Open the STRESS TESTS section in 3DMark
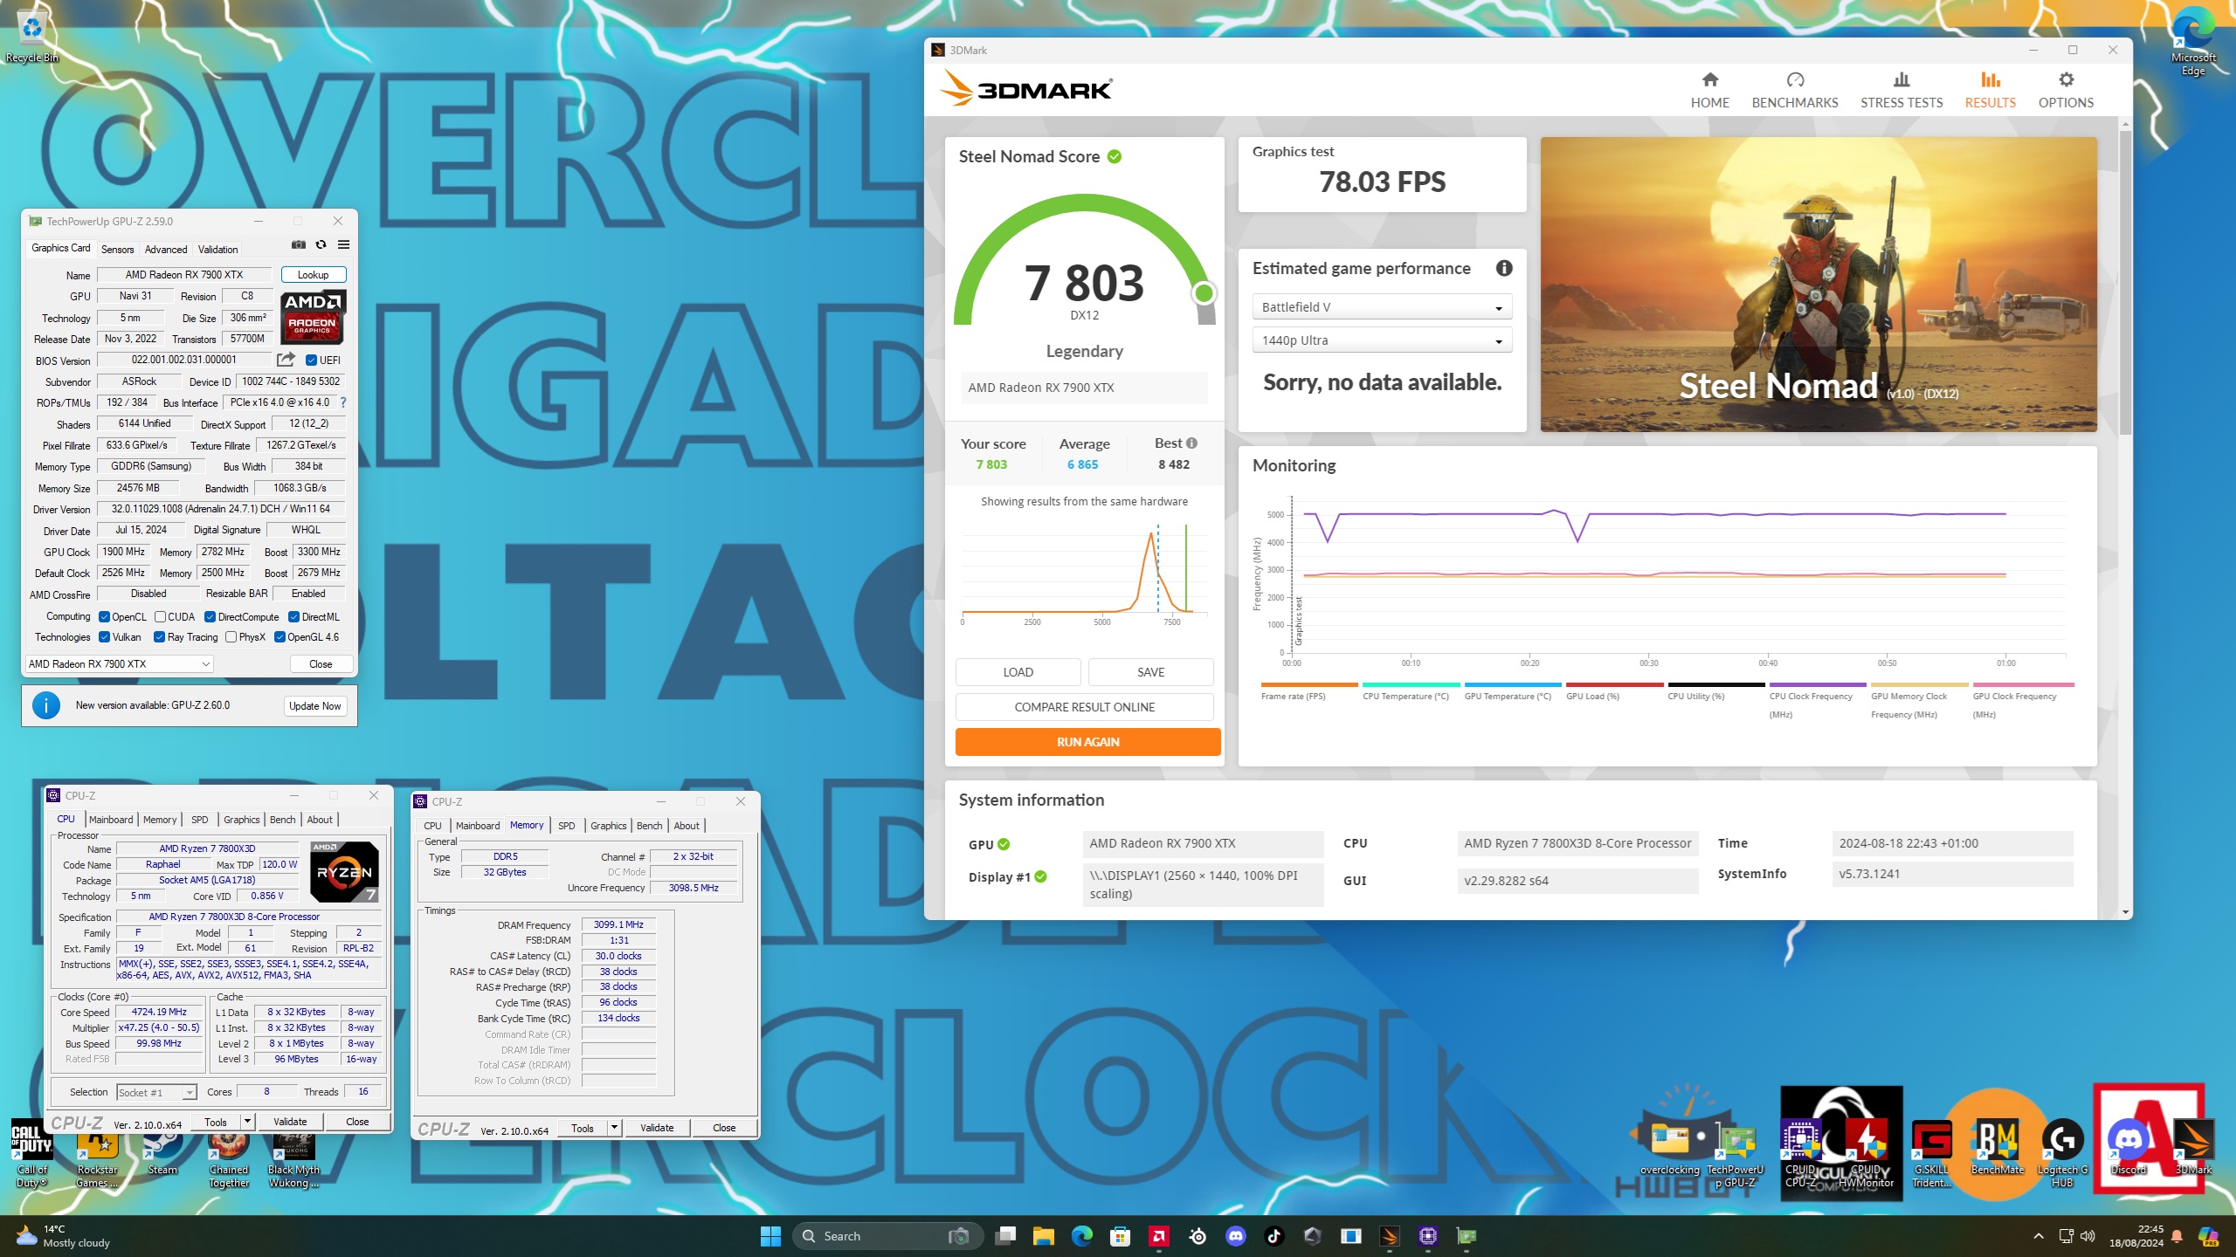This screenshot has height=1257, width=2236. [x=1901, y=90]
